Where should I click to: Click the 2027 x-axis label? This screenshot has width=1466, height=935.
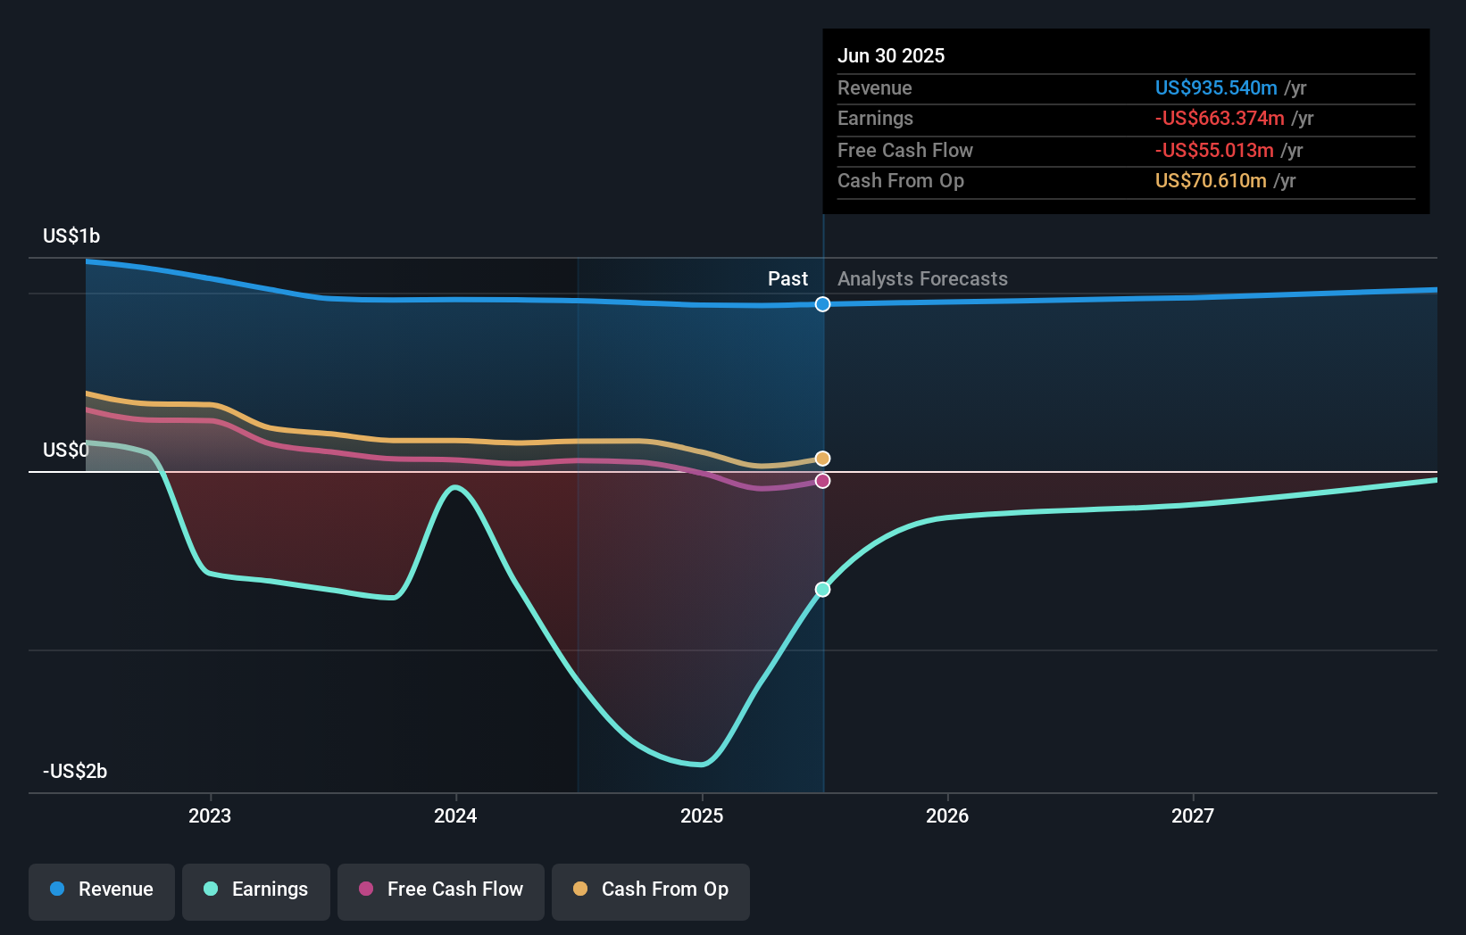coord(1193,816)
